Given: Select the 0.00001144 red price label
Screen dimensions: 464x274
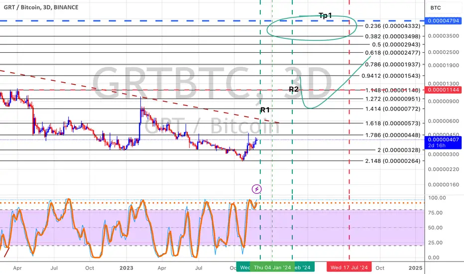Looking at the screenshot, I should pos(443,90).
